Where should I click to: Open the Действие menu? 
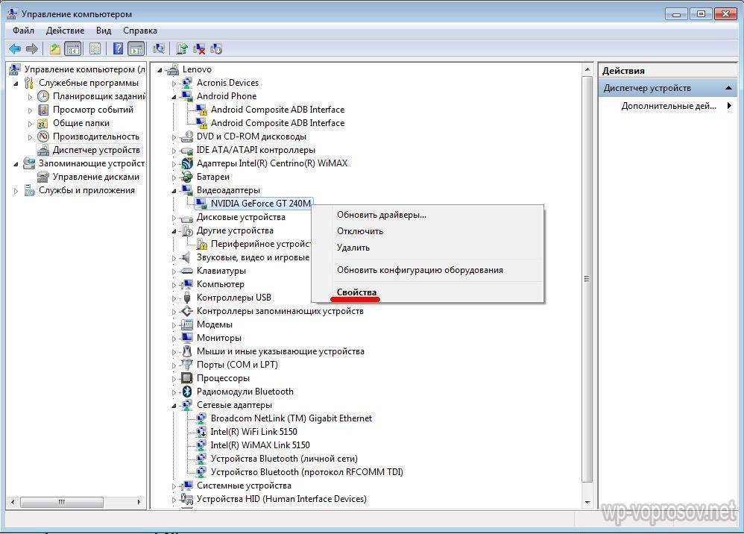65,31
